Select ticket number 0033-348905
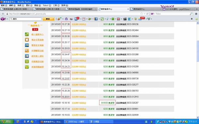 tap(133, 73)
